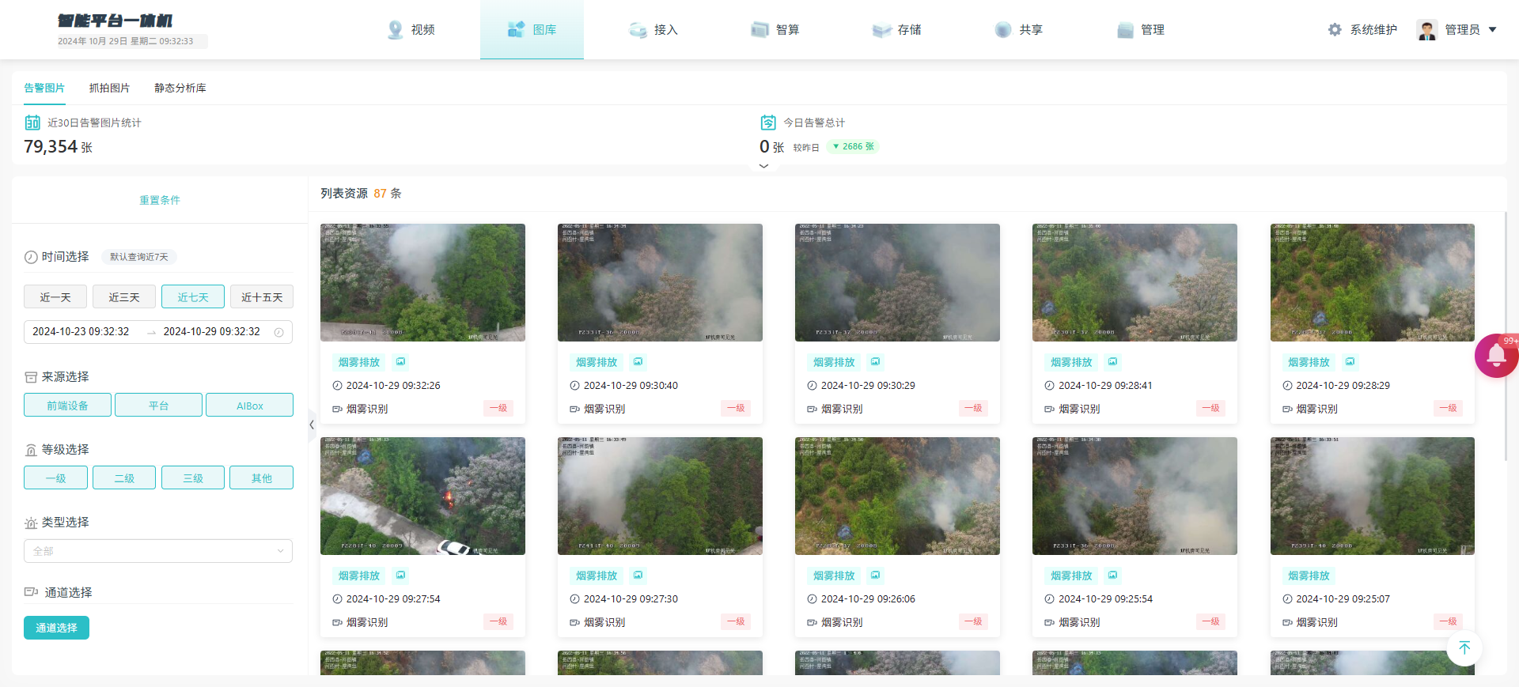The image size is (1519, 687).
Task: Collapse the statistics panel chevron
Action: point(763,166)
